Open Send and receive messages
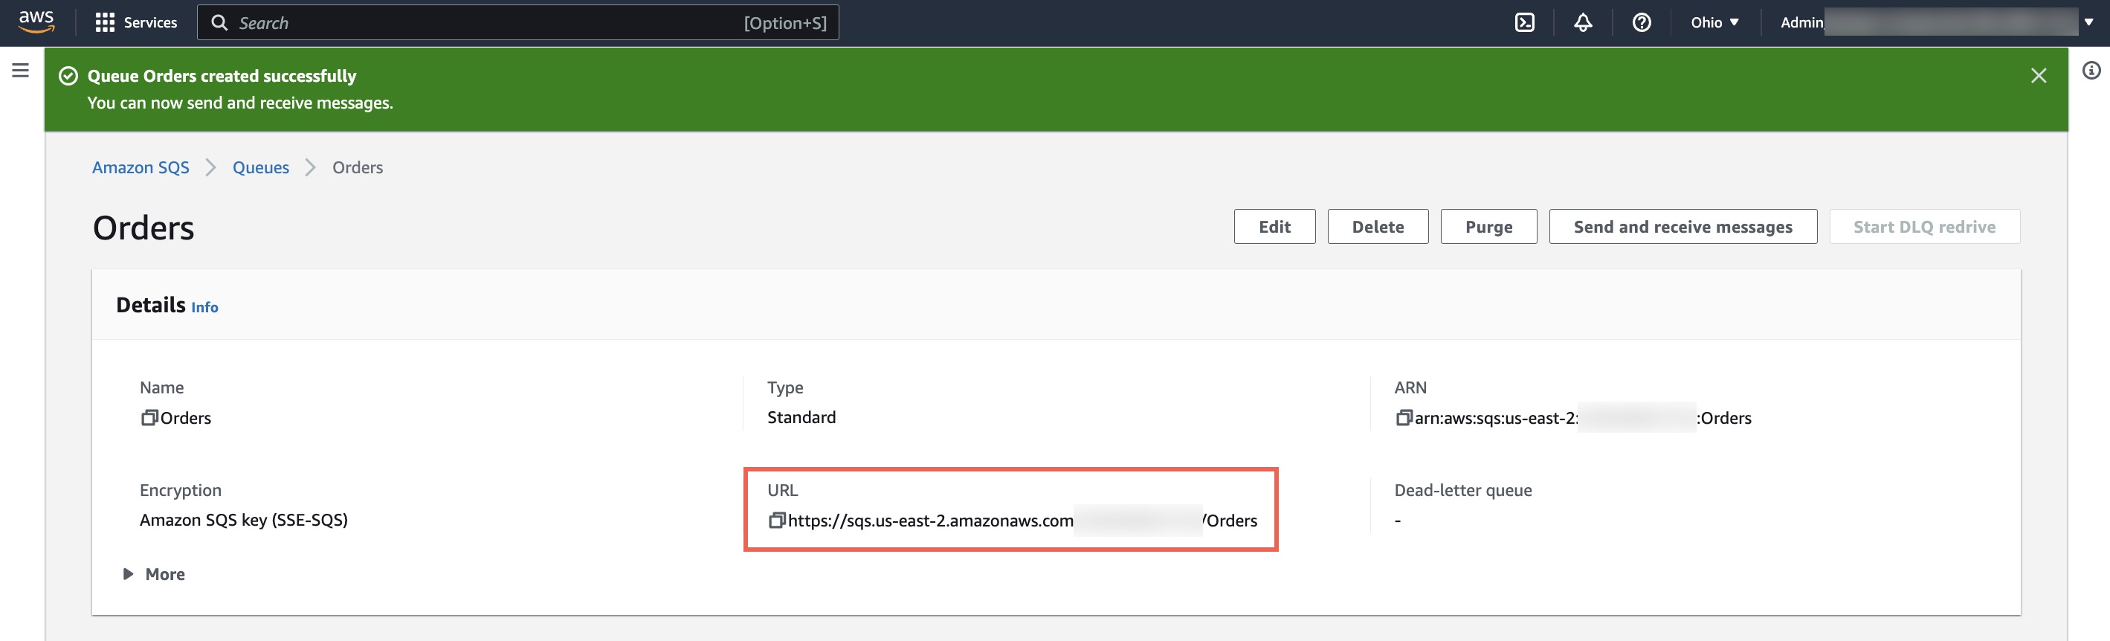The image size is (2110, 641). (x=1682, y=227)
